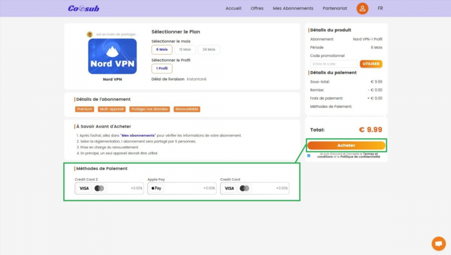Open the Partenariat page

click(x=335, y=8)
